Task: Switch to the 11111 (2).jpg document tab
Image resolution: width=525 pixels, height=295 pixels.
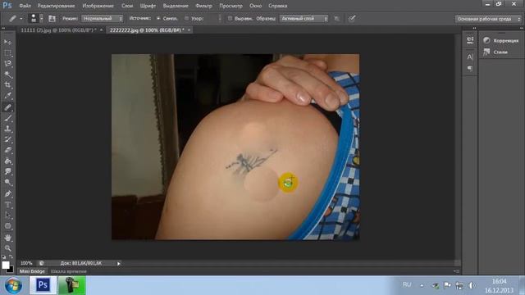Action: [58, 30]
